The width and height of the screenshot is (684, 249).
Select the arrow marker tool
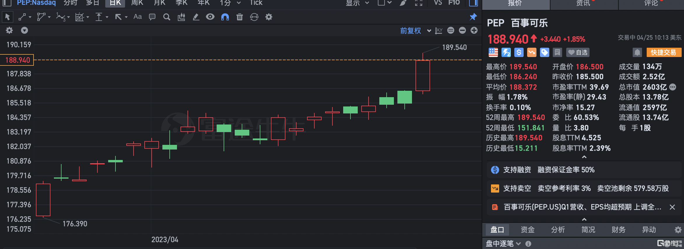click(x=118, y=17)
